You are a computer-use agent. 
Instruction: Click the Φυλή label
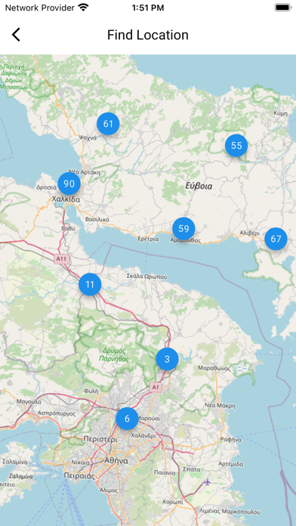click(x=91, y=391)
